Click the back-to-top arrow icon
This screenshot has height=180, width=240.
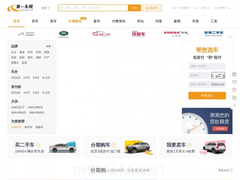point(234,106)
